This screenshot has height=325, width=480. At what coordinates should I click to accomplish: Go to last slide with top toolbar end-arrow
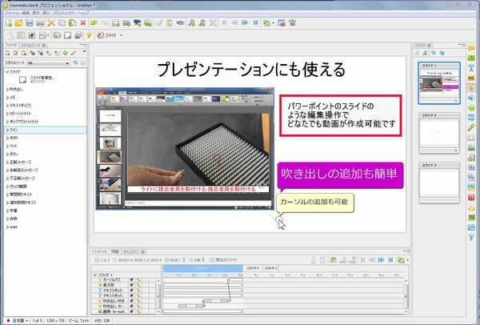(256, 23)
